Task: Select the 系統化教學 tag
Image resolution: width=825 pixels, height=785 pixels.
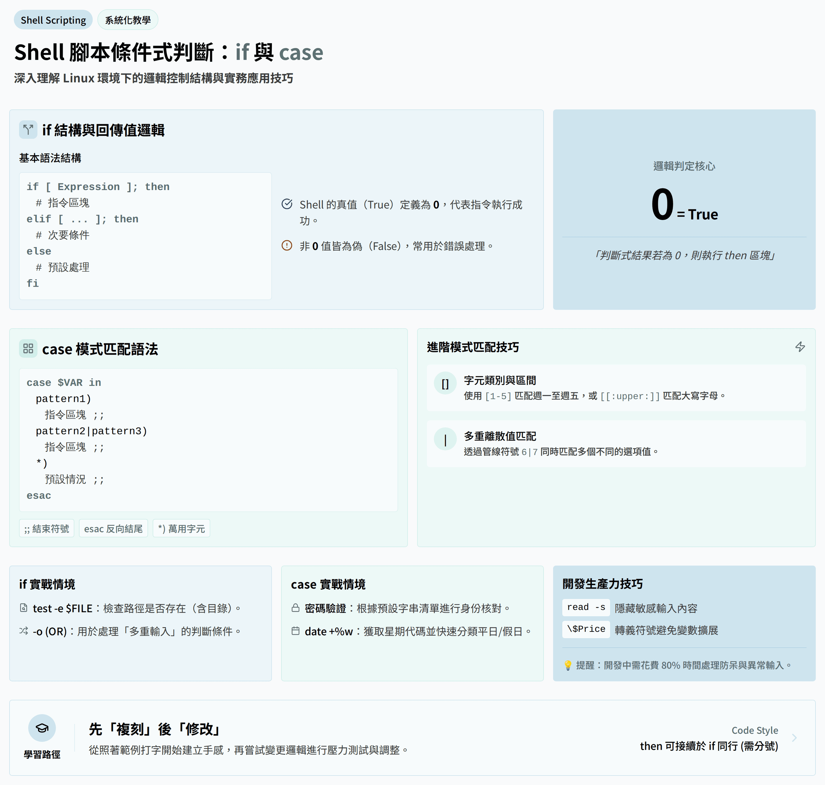Action: 128,20
